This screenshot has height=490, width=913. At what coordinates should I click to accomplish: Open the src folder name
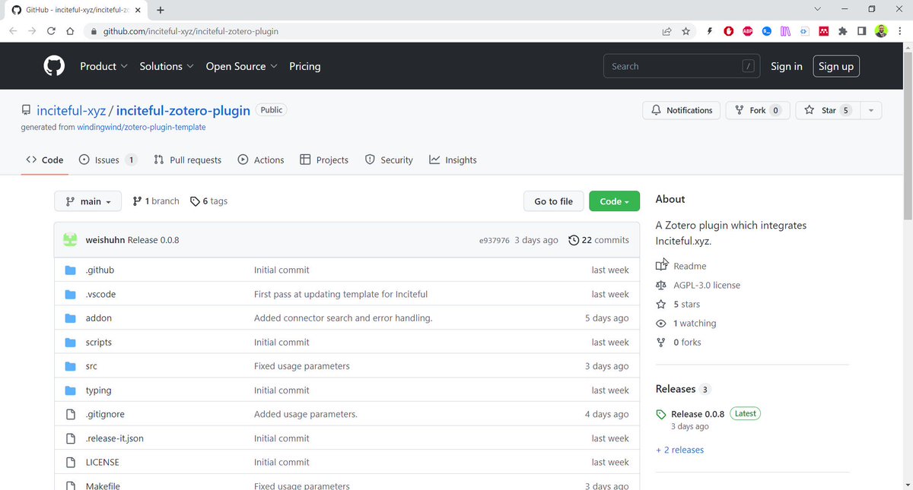tap(91, 366)
